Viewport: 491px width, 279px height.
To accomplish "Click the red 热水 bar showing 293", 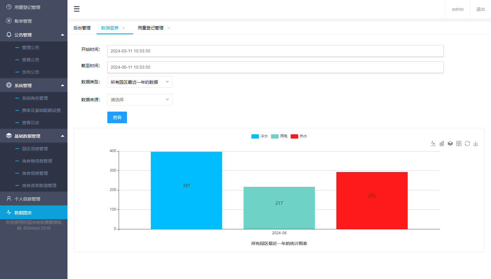I will pos(372,201).
